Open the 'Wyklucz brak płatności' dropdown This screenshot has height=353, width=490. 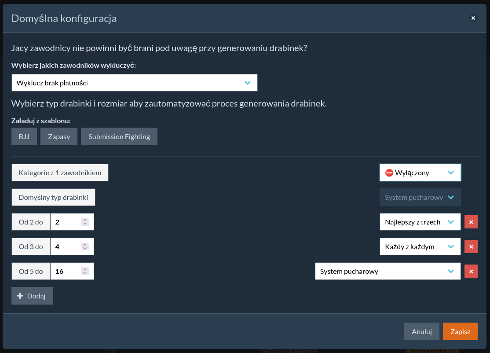(x=134, y=83)
